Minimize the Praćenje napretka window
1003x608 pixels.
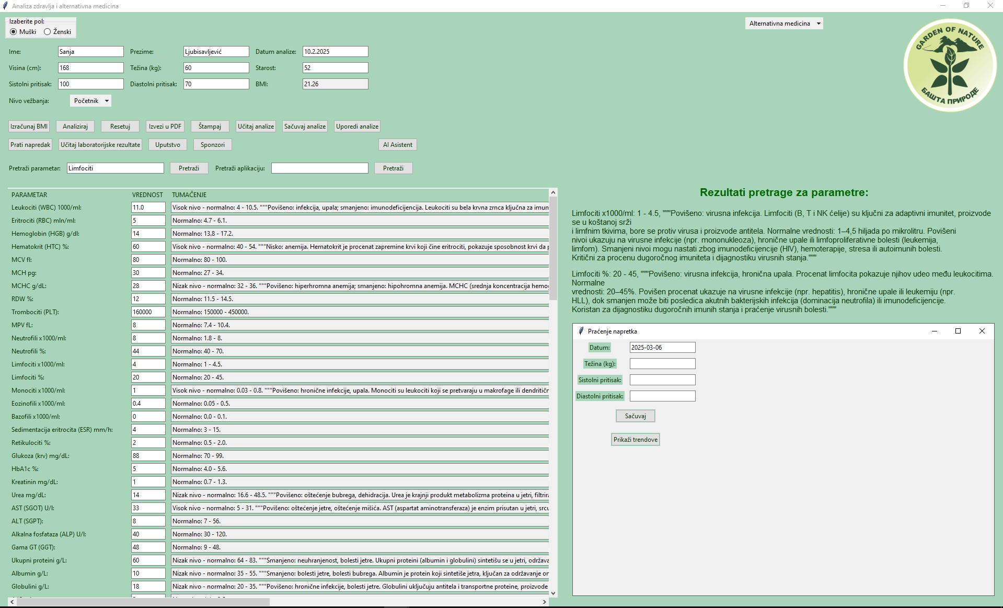click(x=935, y=331)
